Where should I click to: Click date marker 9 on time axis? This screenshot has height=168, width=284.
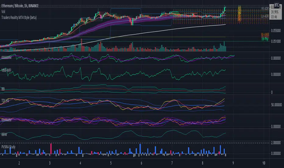[x=233, y=163]
